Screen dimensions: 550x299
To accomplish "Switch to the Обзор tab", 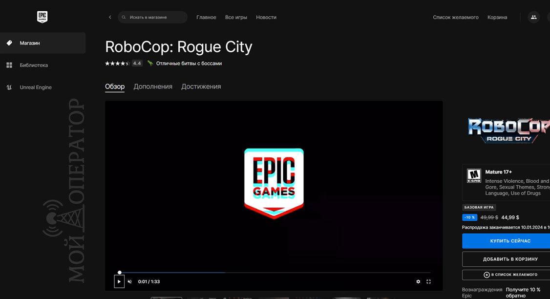I will 115,86.
